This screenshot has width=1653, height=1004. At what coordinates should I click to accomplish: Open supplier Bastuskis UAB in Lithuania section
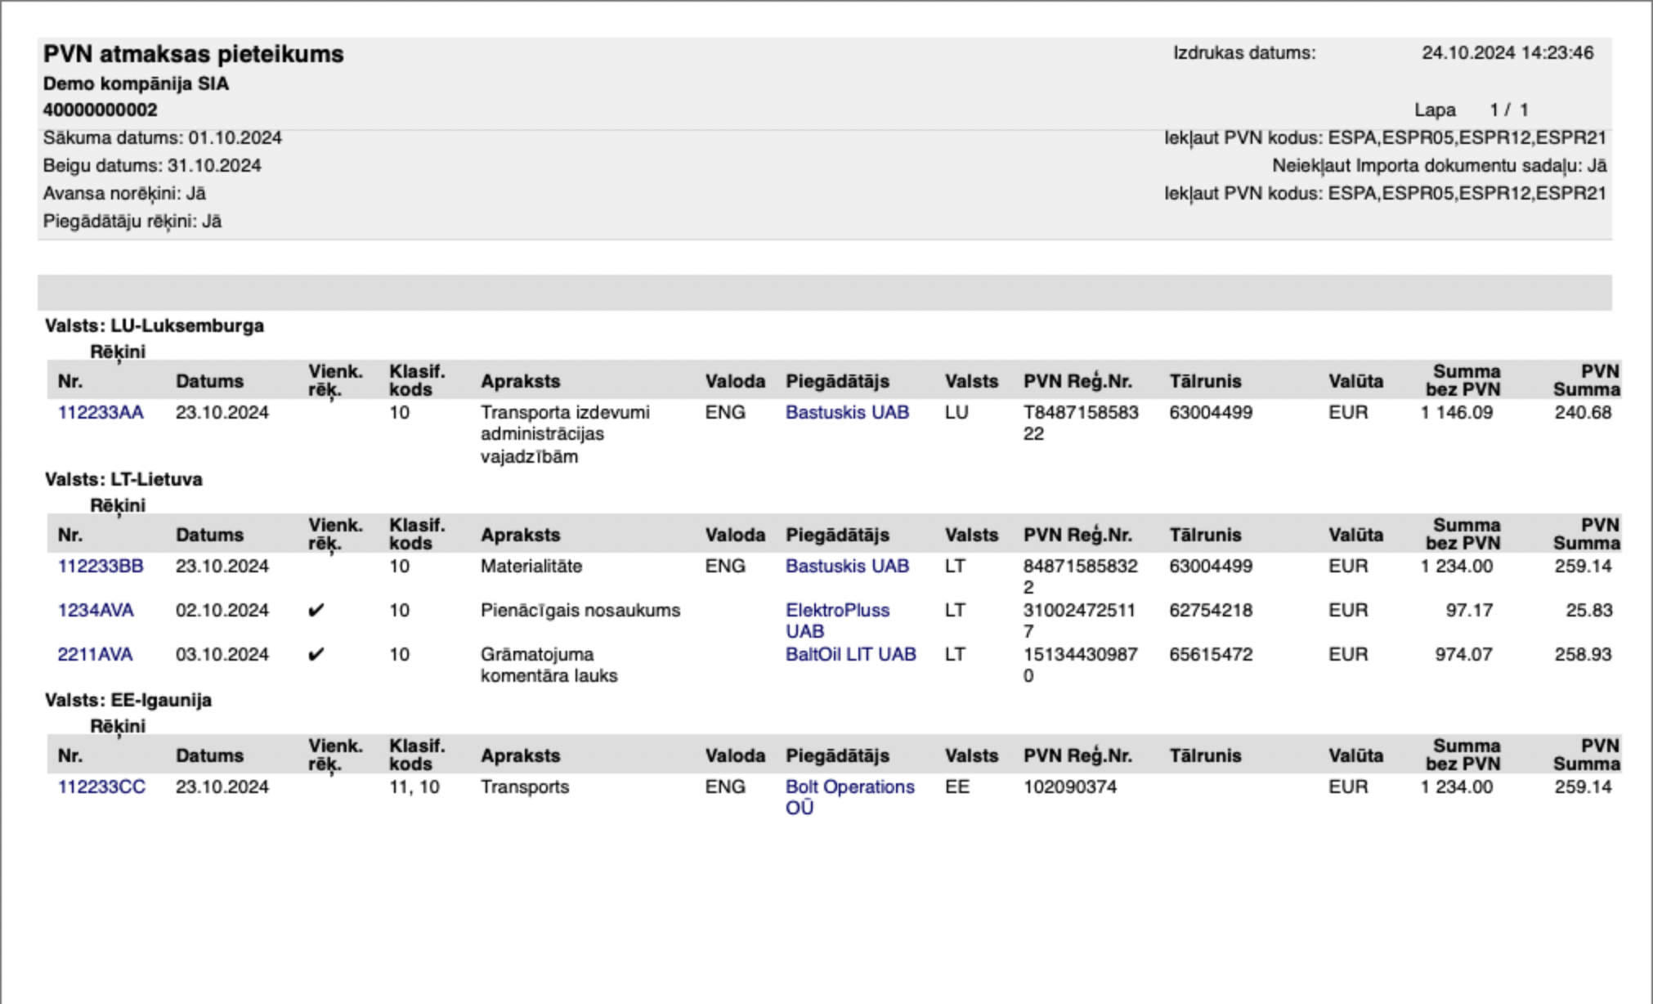tap(847, 567)
